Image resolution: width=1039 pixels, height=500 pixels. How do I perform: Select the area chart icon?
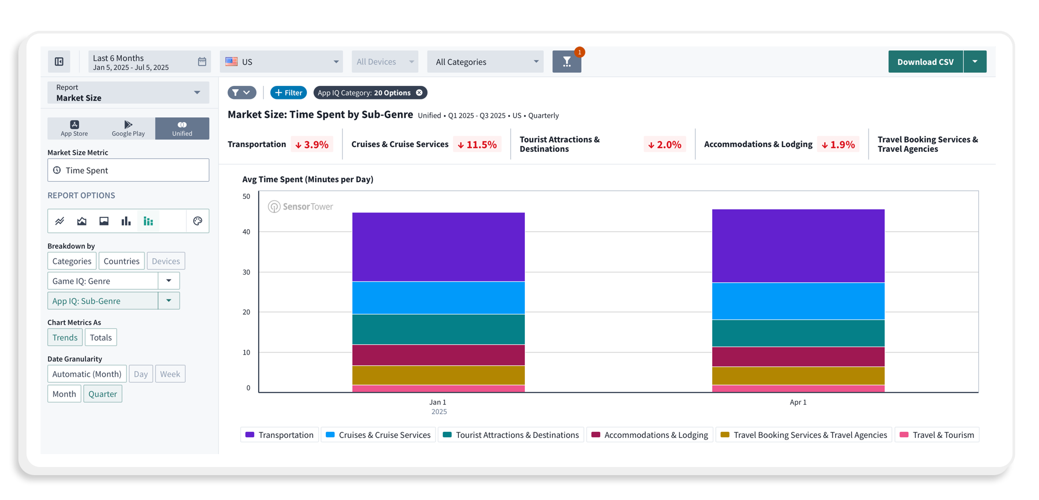point(82,221)
